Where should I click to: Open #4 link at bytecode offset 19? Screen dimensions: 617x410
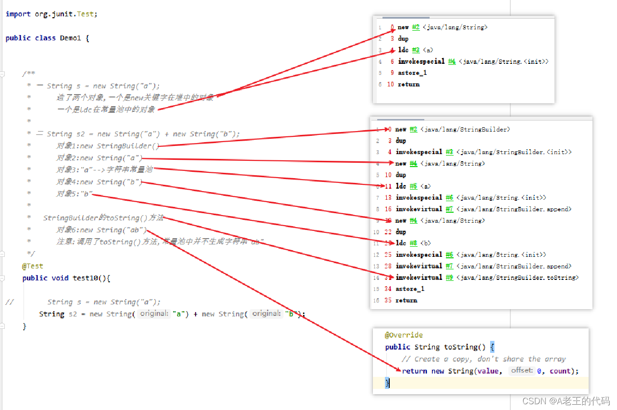point(414,220)
